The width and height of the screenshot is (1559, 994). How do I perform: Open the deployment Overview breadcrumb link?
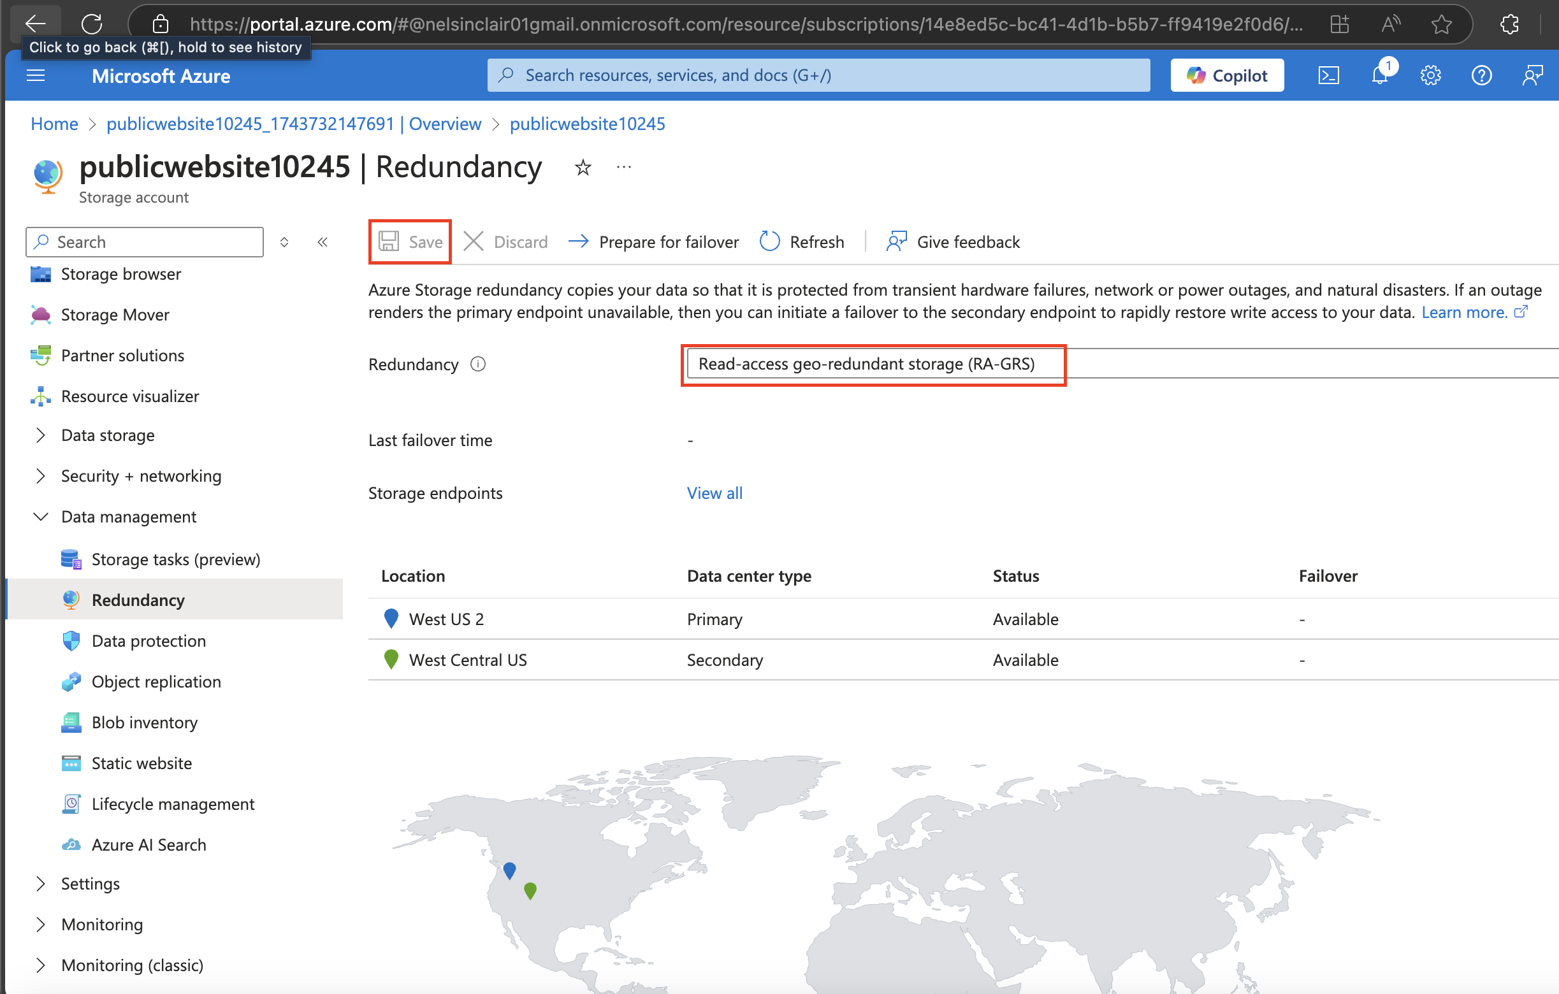pyautogui.click(x=294, y=124)
